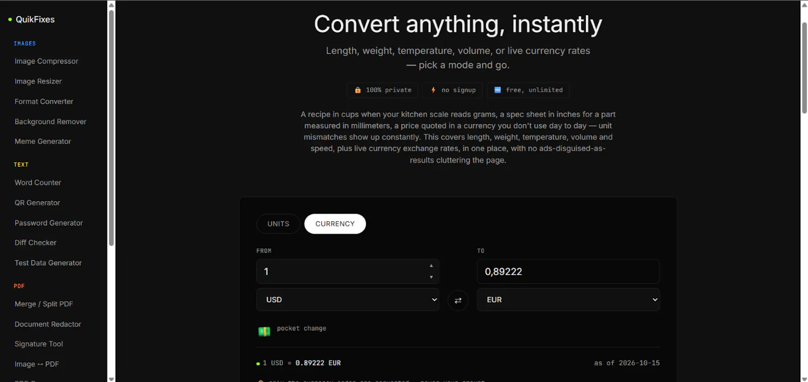Launch the Test Data Generator
The width and height of the screenshot is (808, 382).
tap(48, 263)
